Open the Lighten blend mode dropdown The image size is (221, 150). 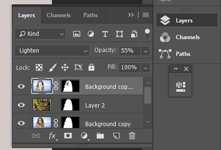tap(52, 51)
